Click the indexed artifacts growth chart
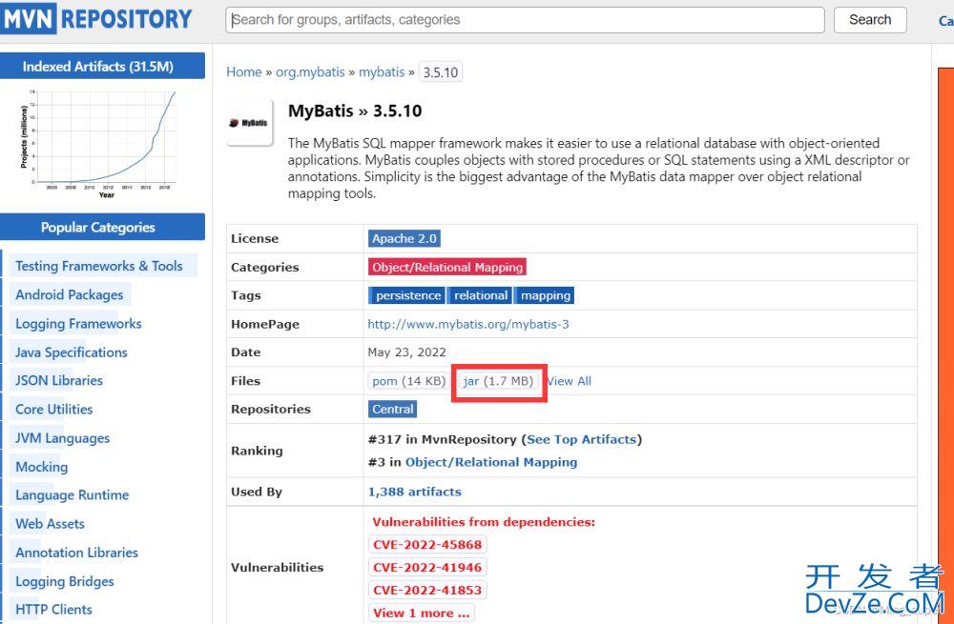The height and width of the screenshot is (624, 954). [97, 144]
